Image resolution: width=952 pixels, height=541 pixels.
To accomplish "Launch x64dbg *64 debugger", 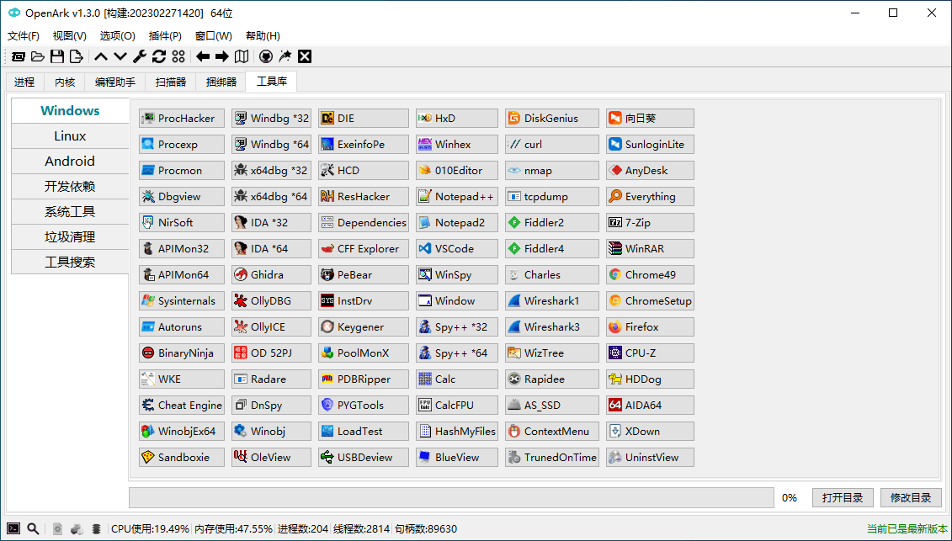I will coord(271,197).
